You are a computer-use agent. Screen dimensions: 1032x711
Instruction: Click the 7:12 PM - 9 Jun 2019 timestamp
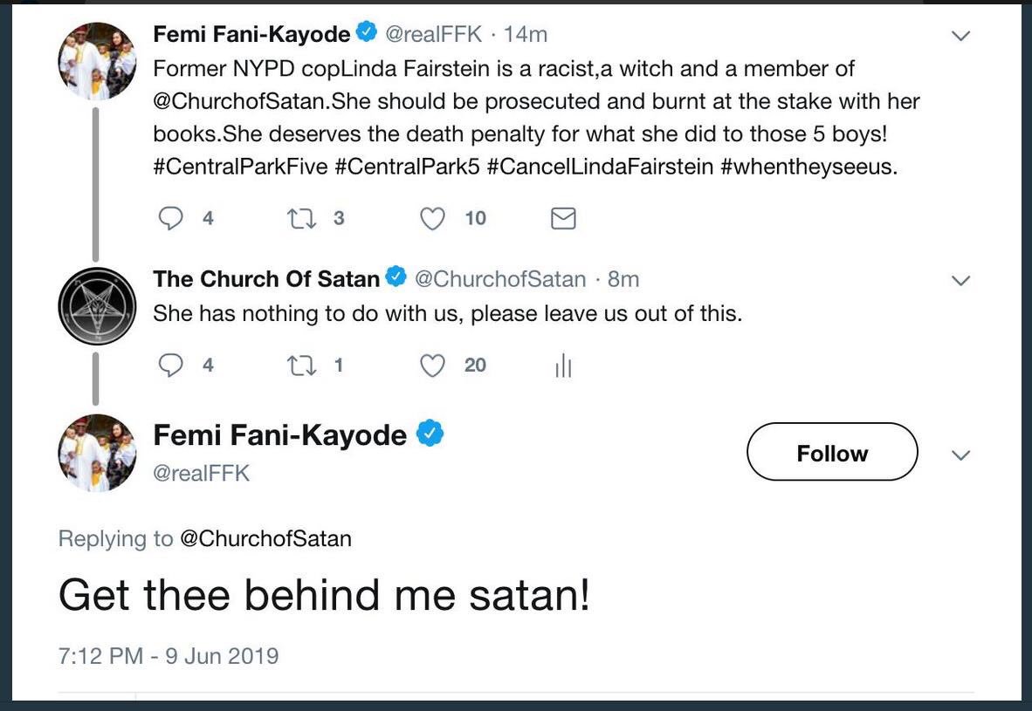tap(169, 655)
